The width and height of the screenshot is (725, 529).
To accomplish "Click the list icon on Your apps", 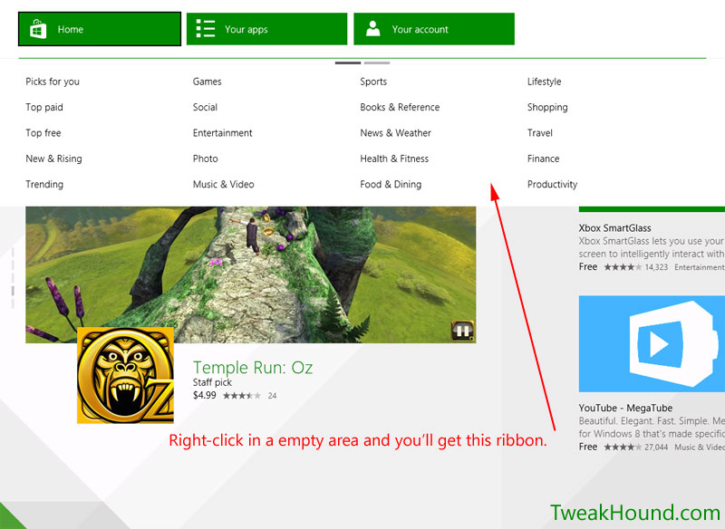I will [206, 29].
